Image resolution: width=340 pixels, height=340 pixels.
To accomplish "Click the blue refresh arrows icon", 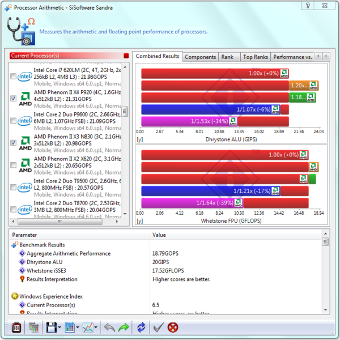I will [141, 327].
